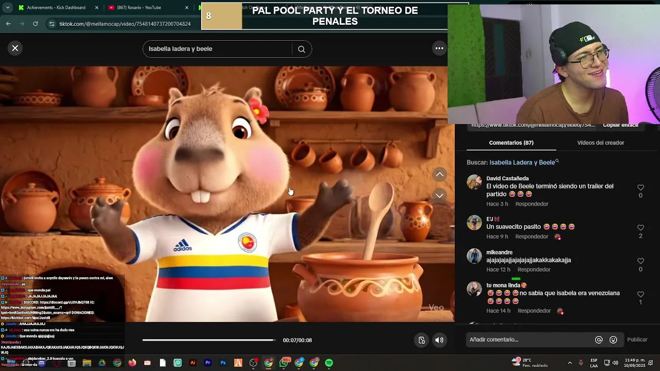Mute the TikTok video volume

coord(439,340)
